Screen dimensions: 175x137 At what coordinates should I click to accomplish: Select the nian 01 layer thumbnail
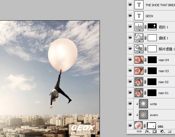(x=139, y=93)
